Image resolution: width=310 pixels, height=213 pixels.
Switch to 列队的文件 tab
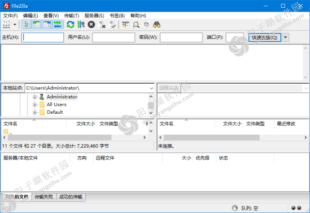[16, 197]
